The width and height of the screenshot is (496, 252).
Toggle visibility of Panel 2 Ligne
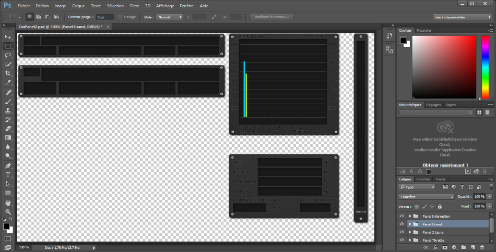pyautogui.click(x=401, y=232)
